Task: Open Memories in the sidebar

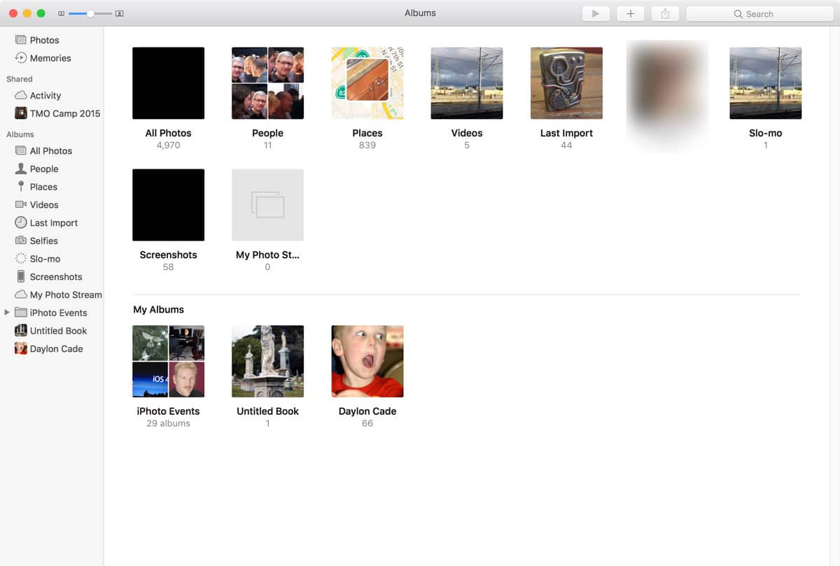Action: click(50, 58)
